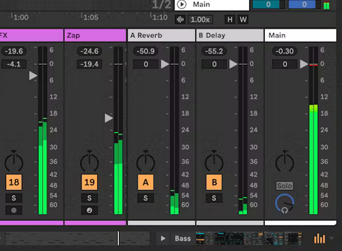Image resolution: width=342 pixels, height=251 pixels.
Task: Click the Main peak level -0.30
Action: point(285,51)
